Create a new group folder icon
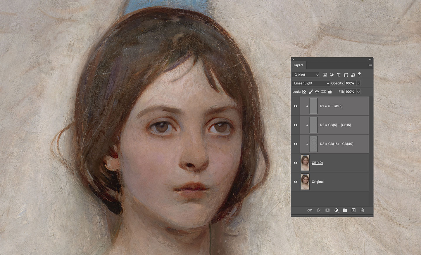Viewport: 421px width, 255px height. coord(345,210)
